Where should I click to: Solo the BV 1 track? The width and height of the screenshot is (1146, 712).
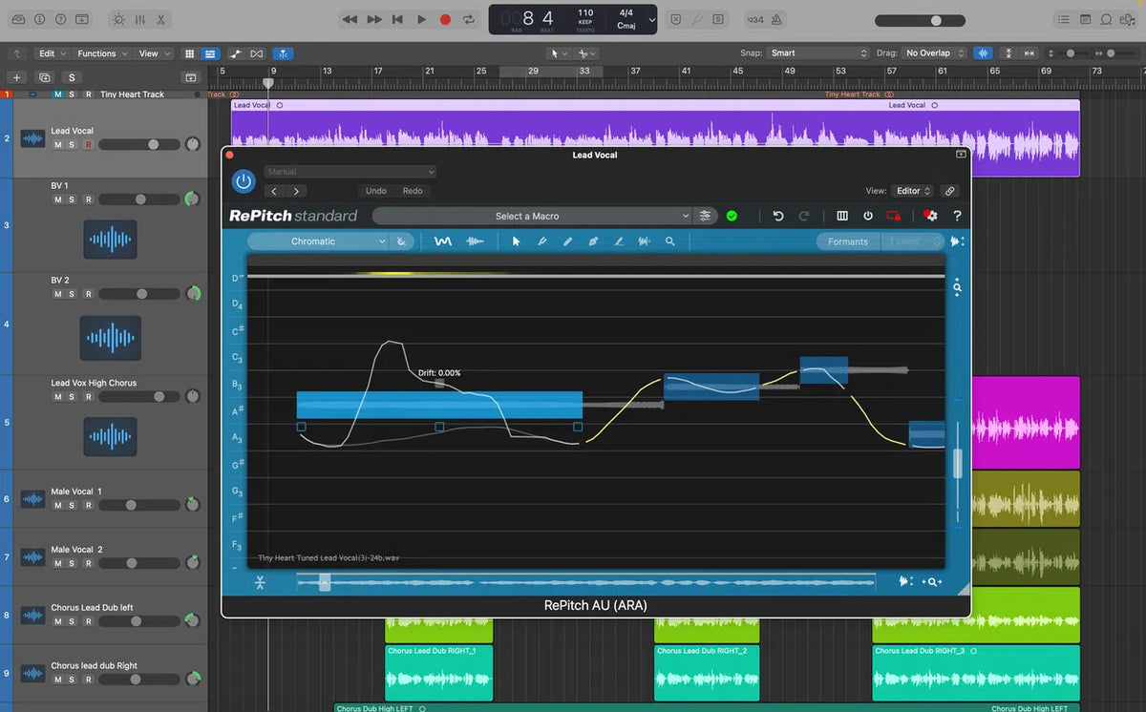[72, 199]
